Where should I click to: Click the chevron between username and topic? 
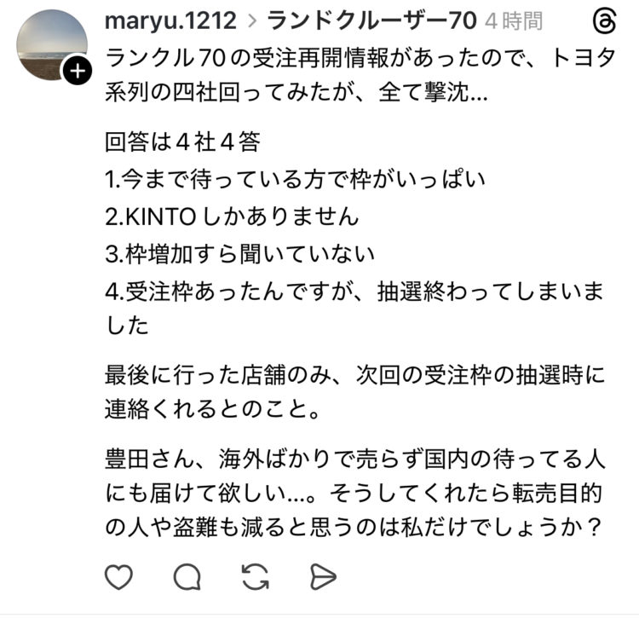point(252,21)
